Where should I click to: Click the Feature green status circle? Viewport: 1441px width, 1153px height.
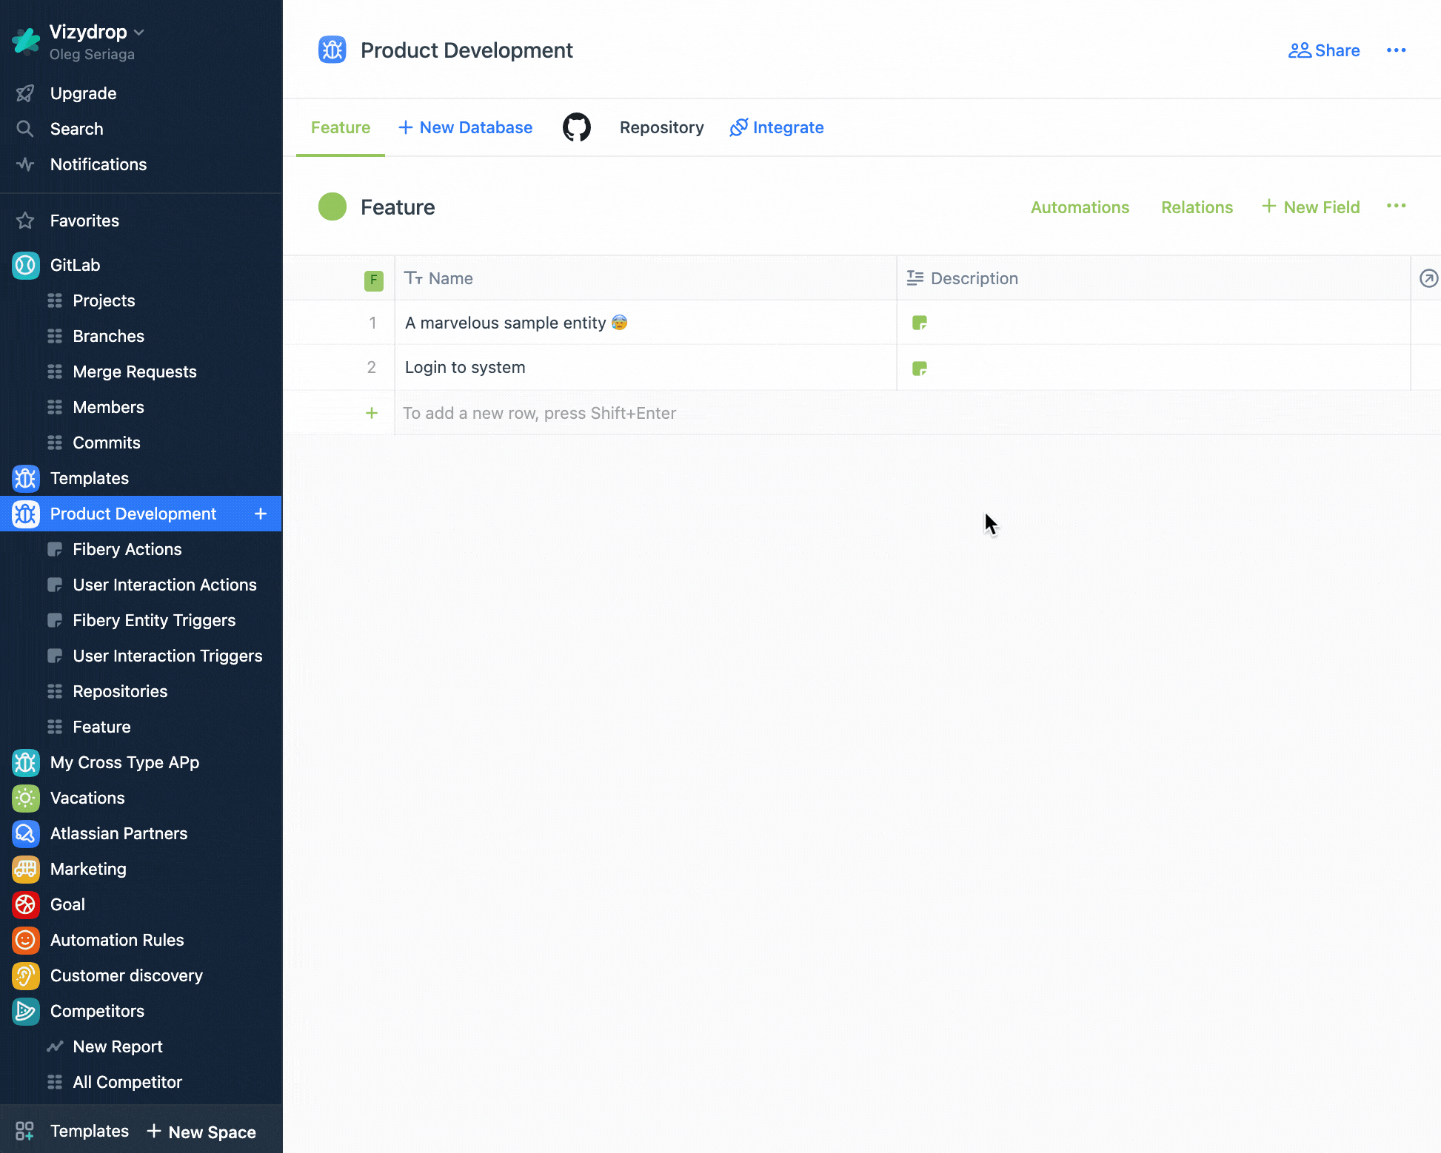pos(332,206)
